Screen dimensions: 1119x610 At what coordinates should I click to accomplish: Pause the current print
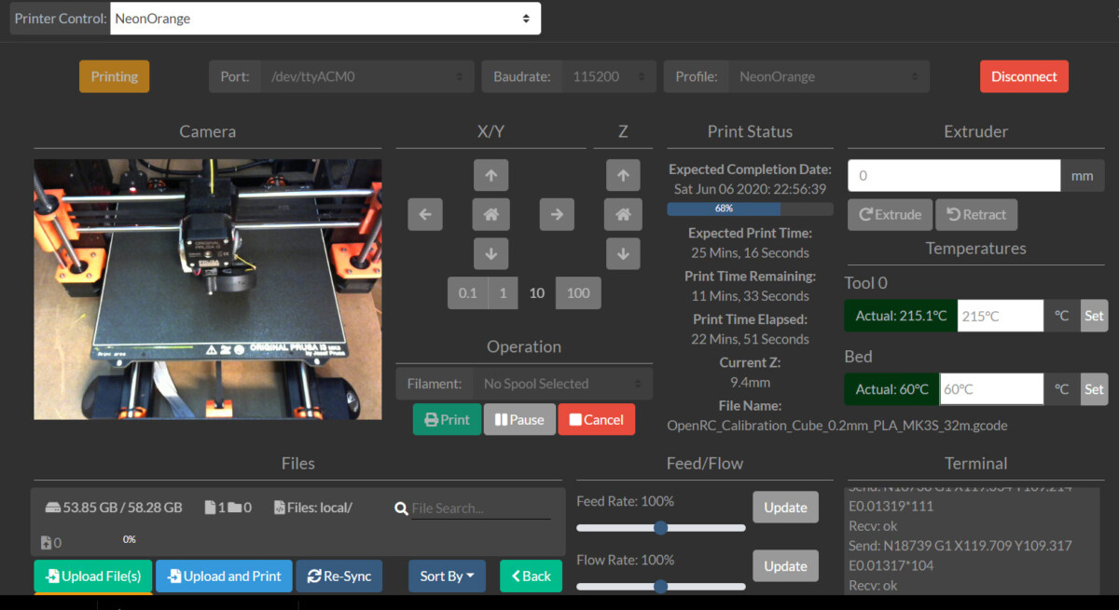click(519, 419)
